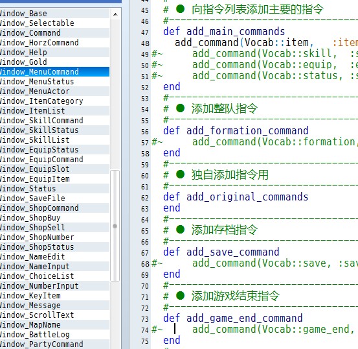Viewport: 358px width, 349px height.
Task: Select Window_Status in script list
Action: pyautogui.click(x=54, y=189)
